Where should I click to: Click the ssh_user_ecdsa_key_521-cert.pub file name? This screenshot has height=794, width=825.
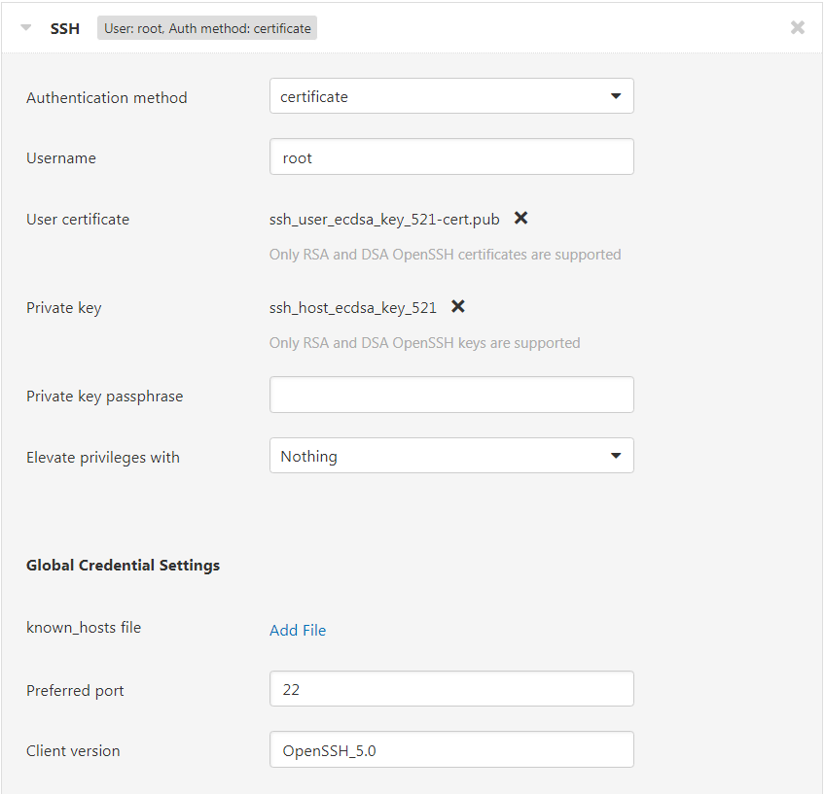(x=384, y=219)
